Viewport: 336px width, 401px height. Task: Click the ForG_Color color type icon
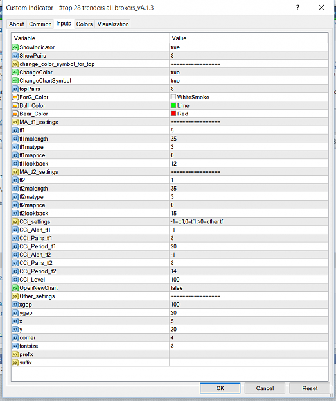point(15,97)
